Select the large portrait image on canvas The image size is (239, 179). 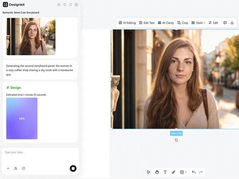[x=175, y=79]
